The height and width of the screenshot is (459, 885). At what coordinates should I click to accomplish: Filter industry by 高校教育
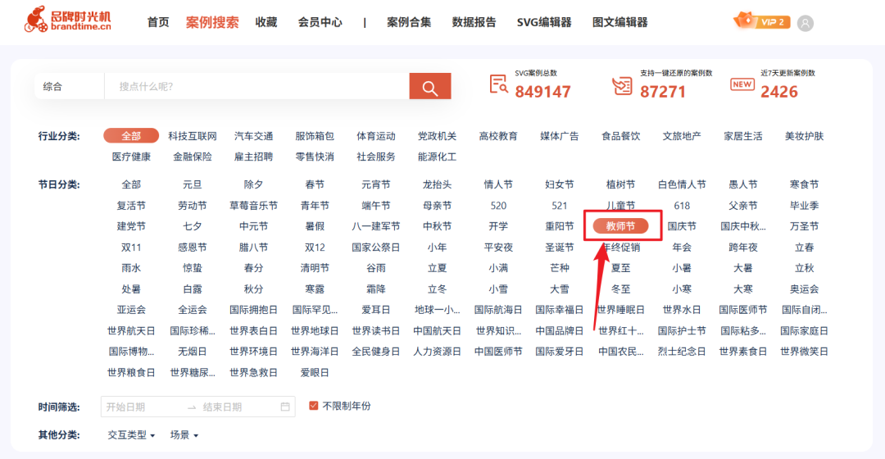click(498, 136)
